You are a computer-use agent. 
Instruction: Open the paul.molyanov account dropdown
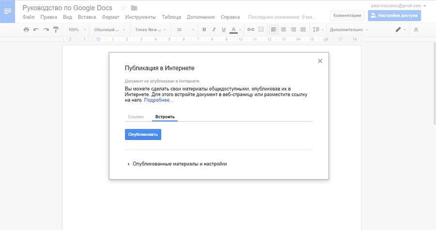399,5
